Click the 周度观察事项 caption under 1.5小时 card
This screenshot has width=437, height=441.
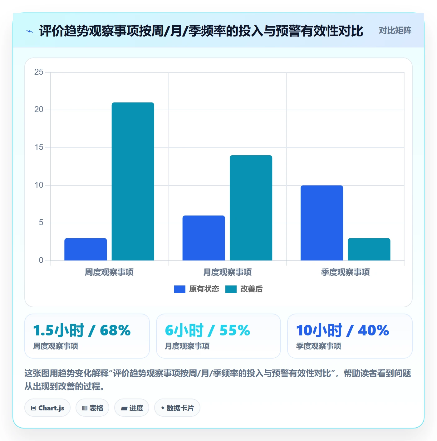56,346
